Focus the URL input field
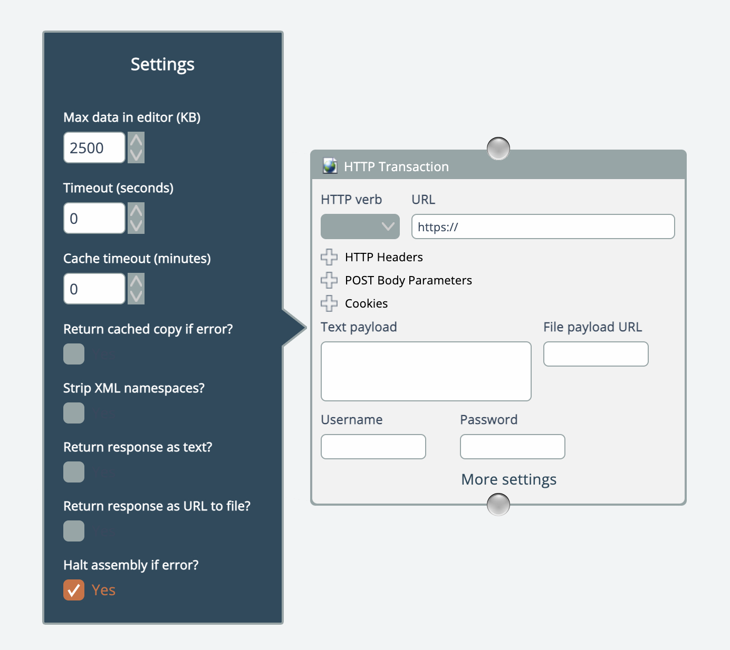 [543, 226]
